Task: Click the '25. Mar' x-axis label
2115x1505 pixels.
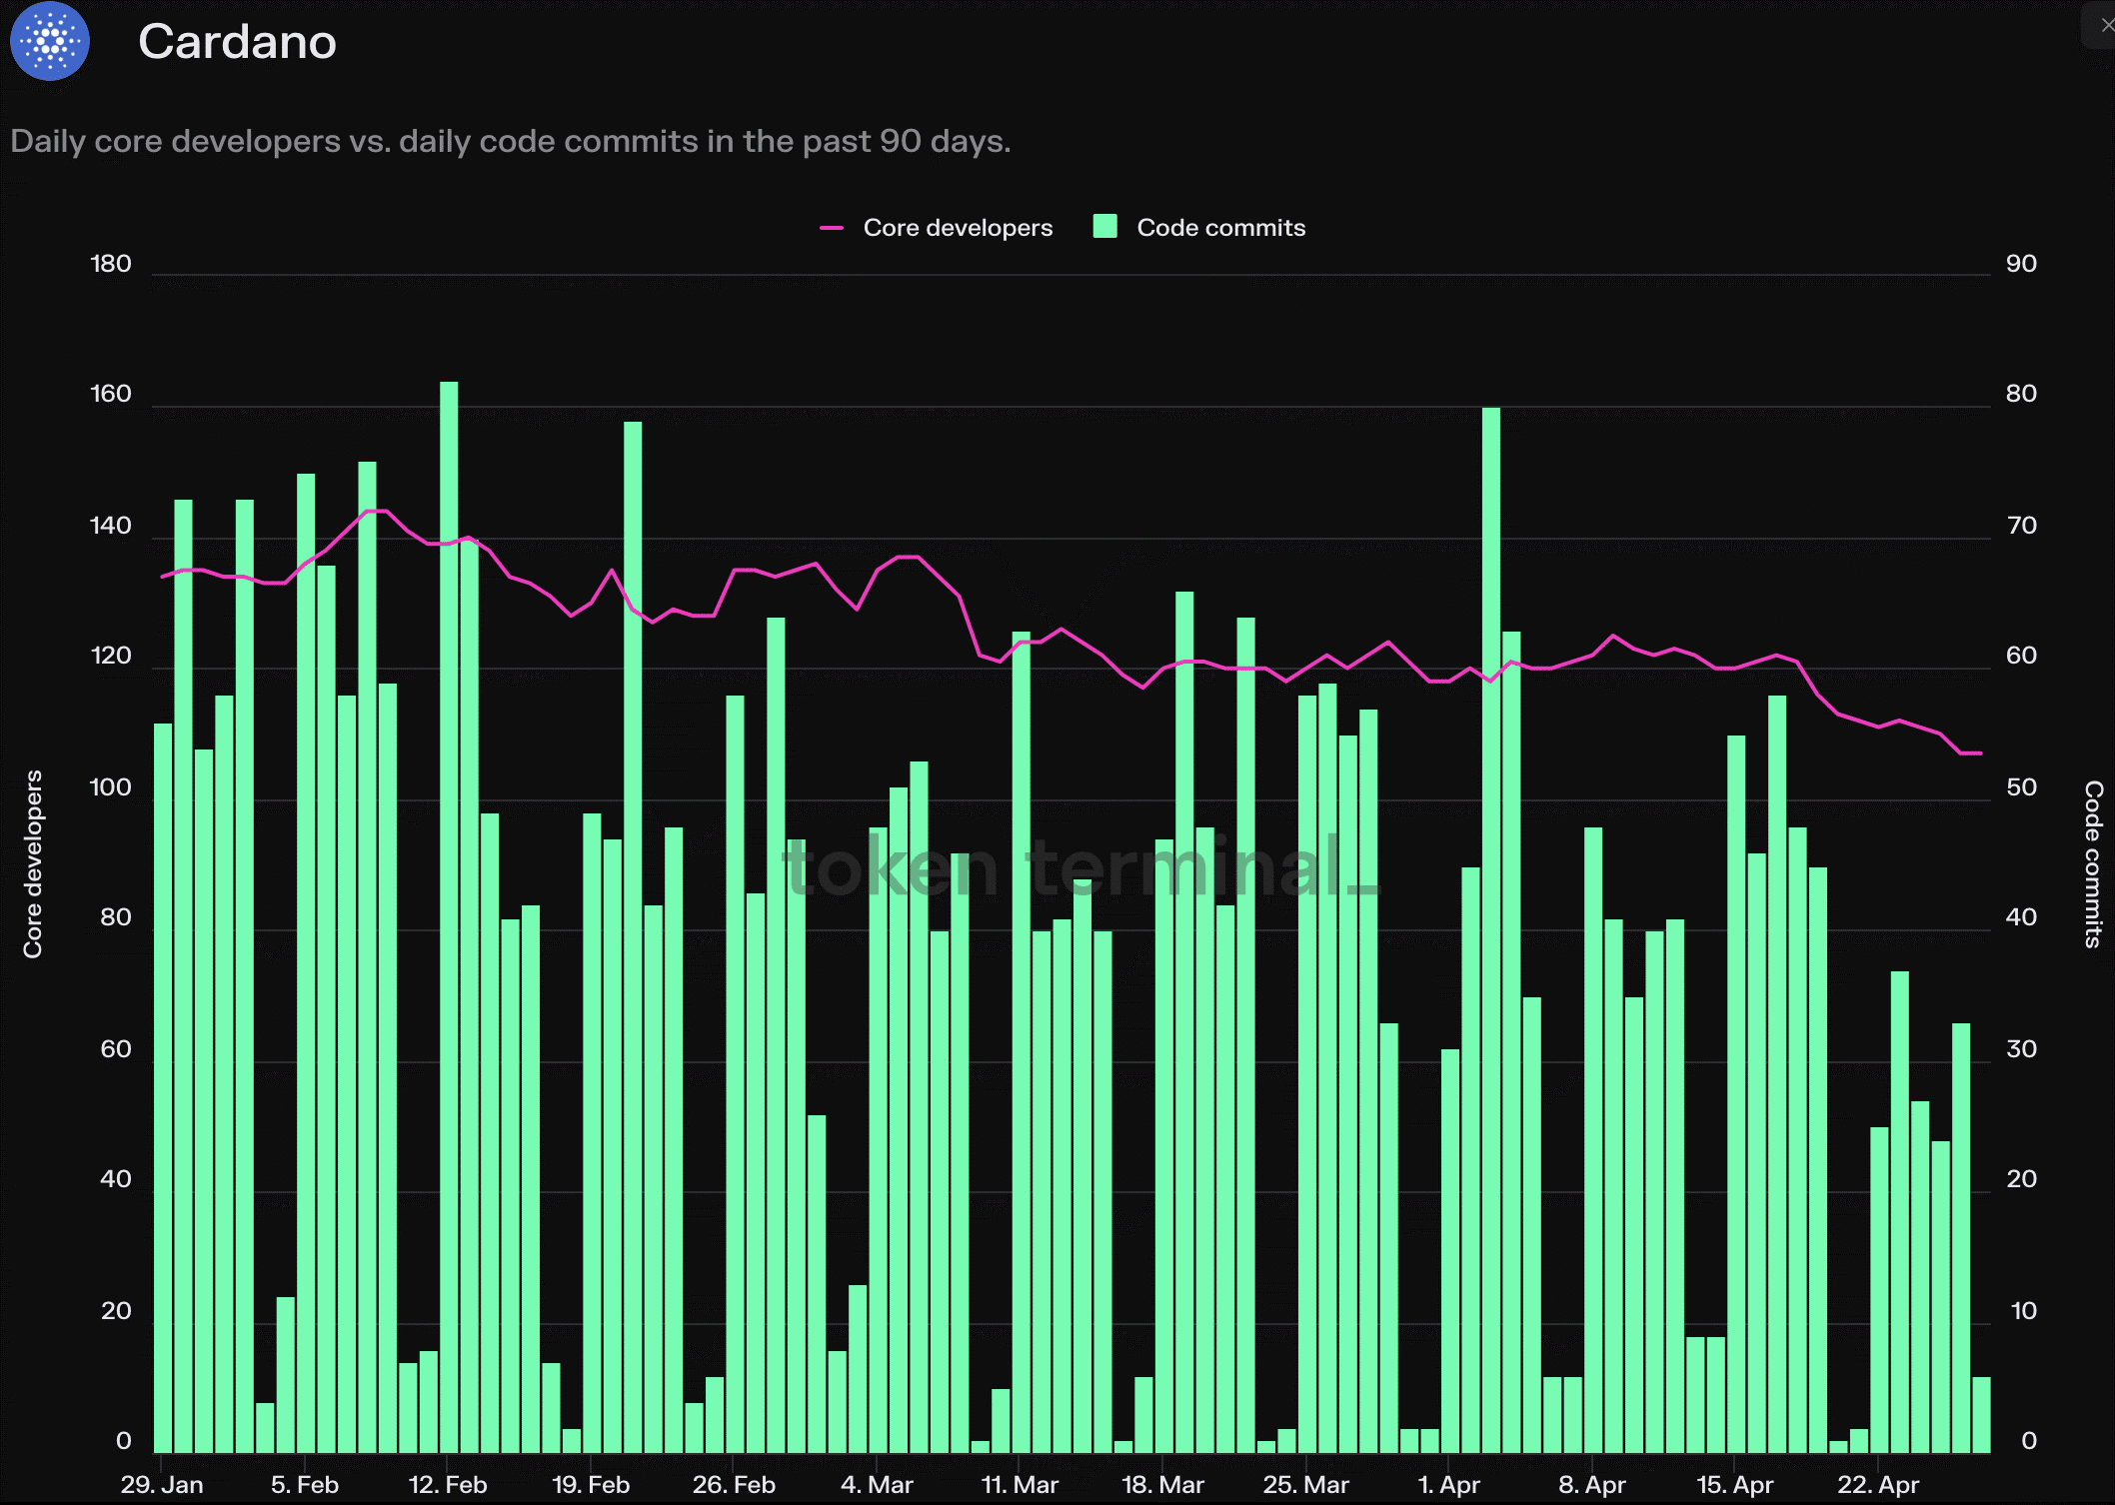Action: (x=1305, y=1484)
